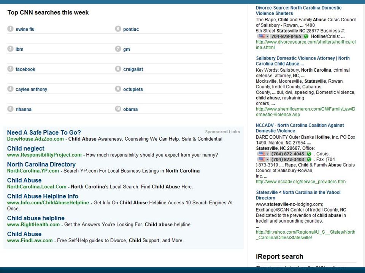Screen dimensions: 365x273
Task: Visit www.FindLaw.com URL
Action: click(30, 240)
